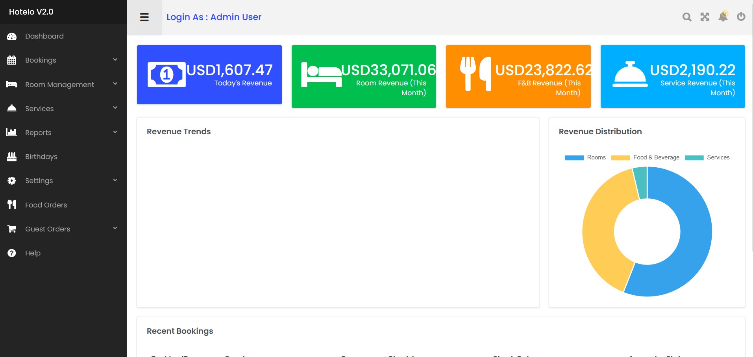The height and width of the screenshot is (357, 753).
Task: Click the Recent Bookings heading
Action: (x=180, y=331)
